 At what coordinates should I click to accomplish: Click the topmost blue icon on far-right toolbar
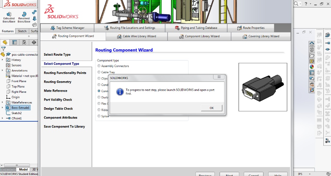point(328,35)
